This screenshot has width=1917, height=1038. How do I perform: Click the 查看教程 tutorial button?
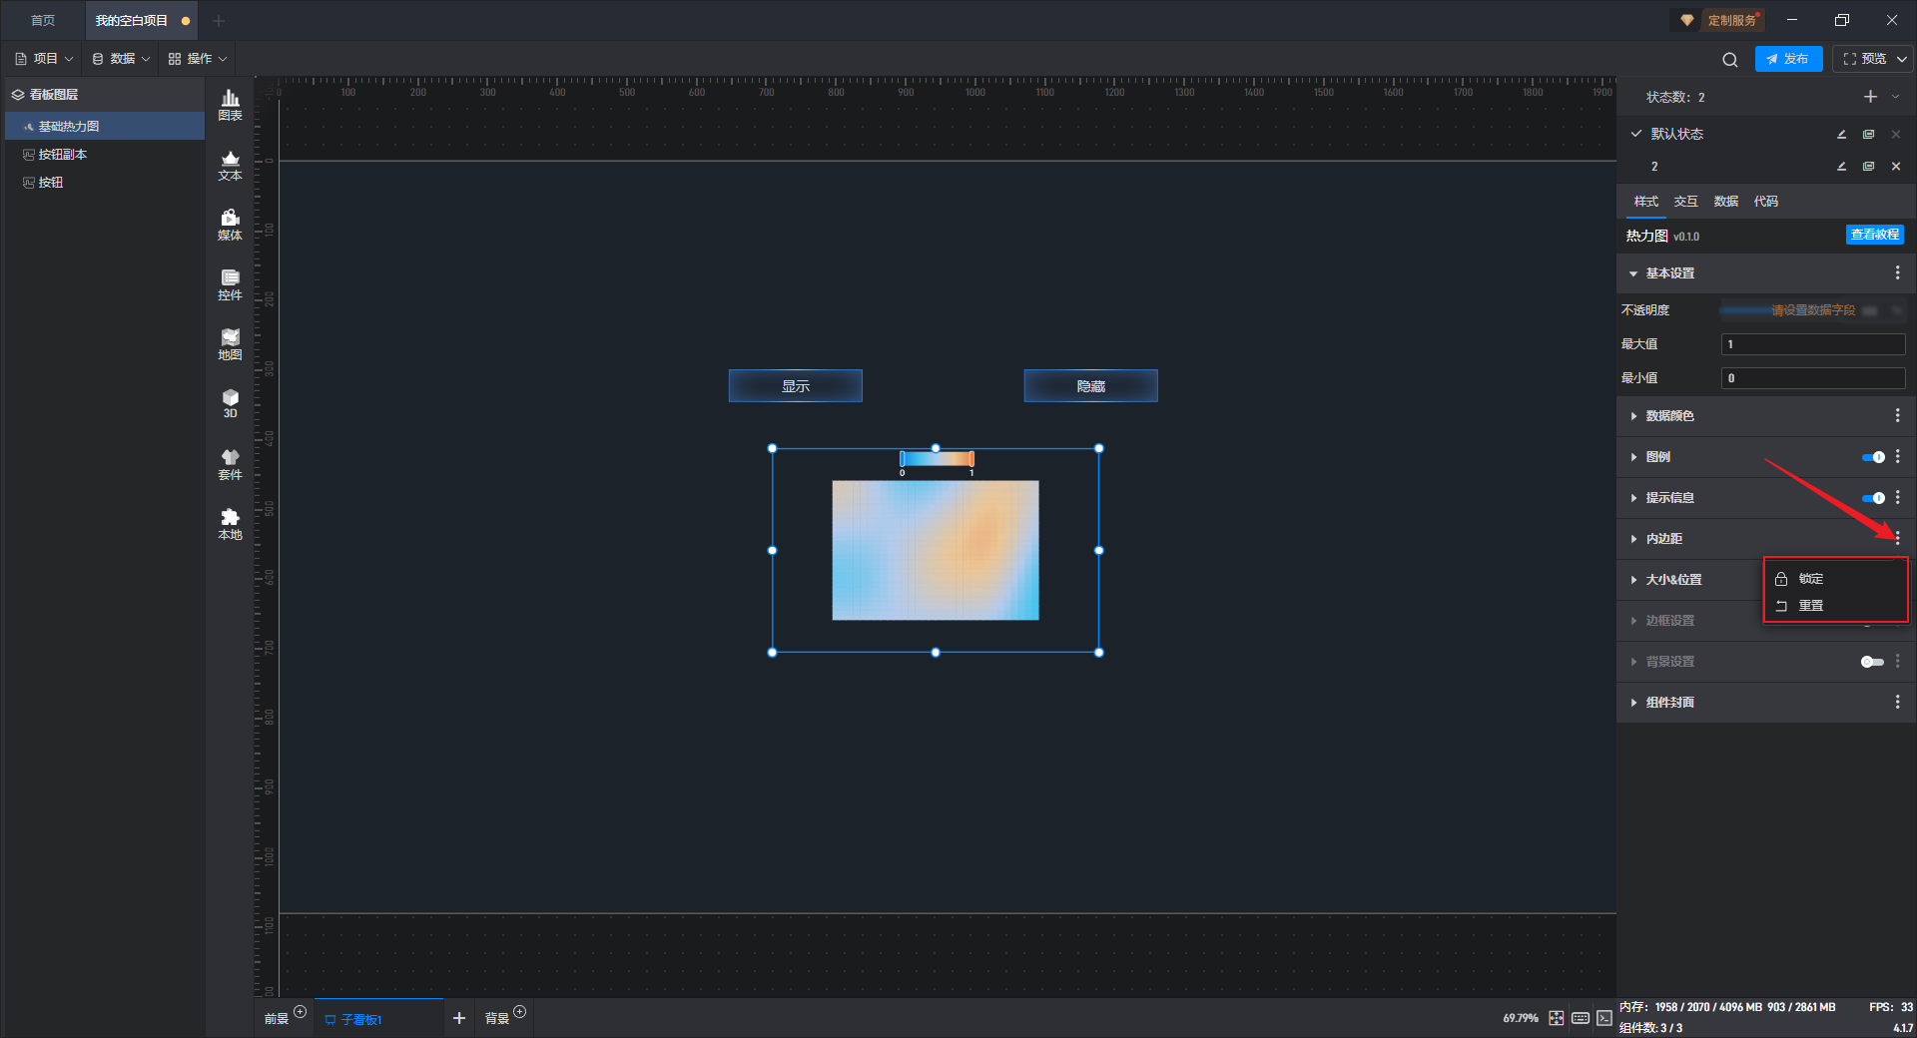click(x=1874, y=235)
